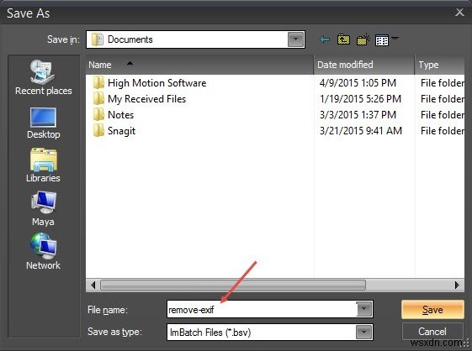Open the Save as type dropdown arrow

coord(364,332)
